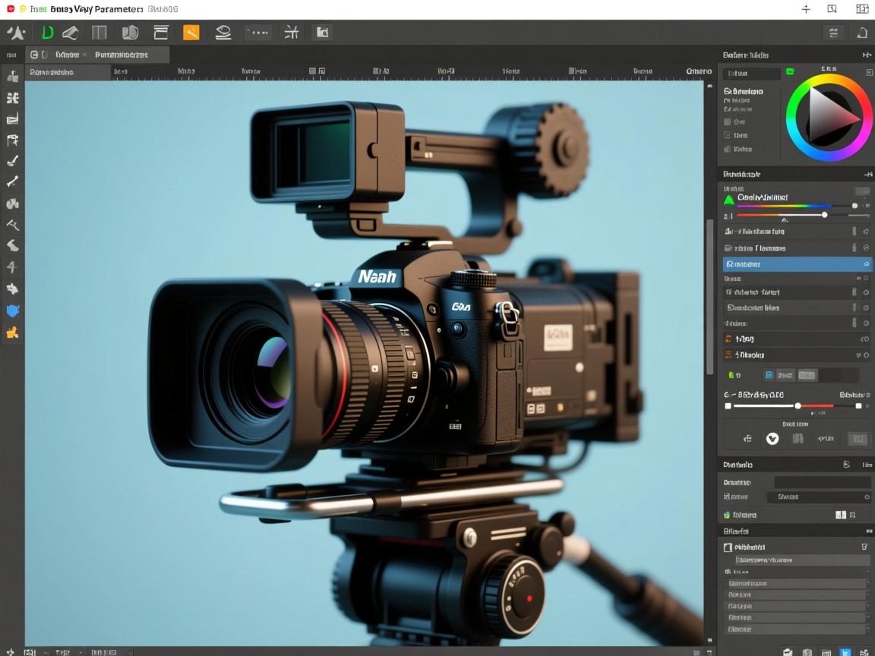This screenshot has height=656, width=875.
Task: Click the three-dots button in the top toolbar
Action: [257, 33]
